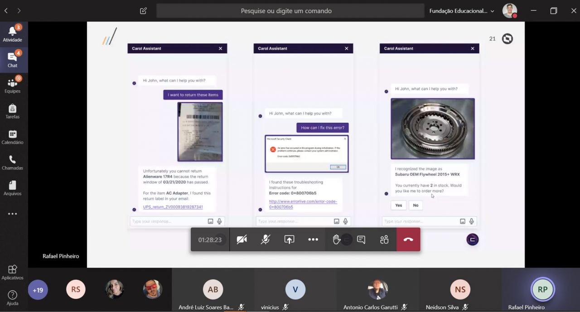Click the microphone icon in third Carol panel
This screenshot has width=580, height=312.
click(471, 221)
